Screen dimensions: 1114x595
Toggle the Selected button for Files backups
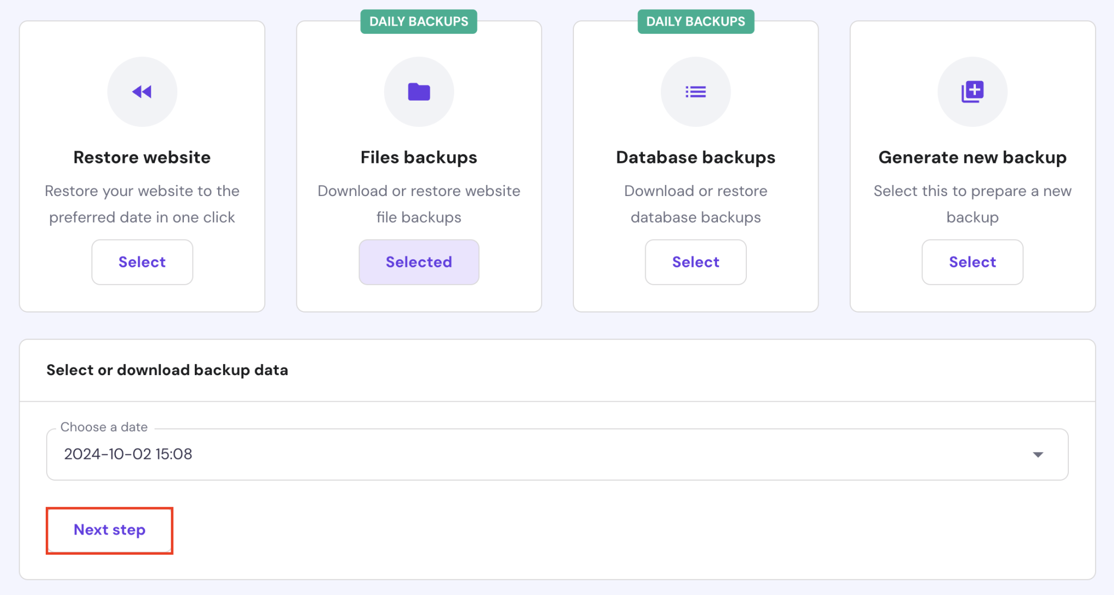click(419, 262)
